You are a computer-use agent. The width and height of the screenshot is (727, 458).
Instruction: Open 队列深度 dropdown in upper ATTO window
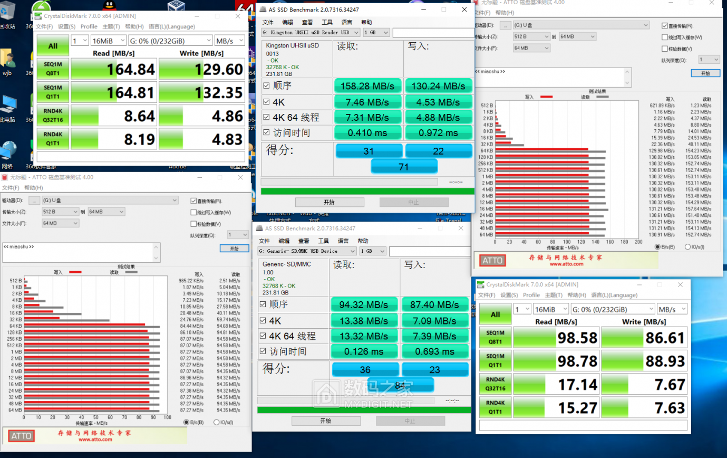tap(709, 60)
